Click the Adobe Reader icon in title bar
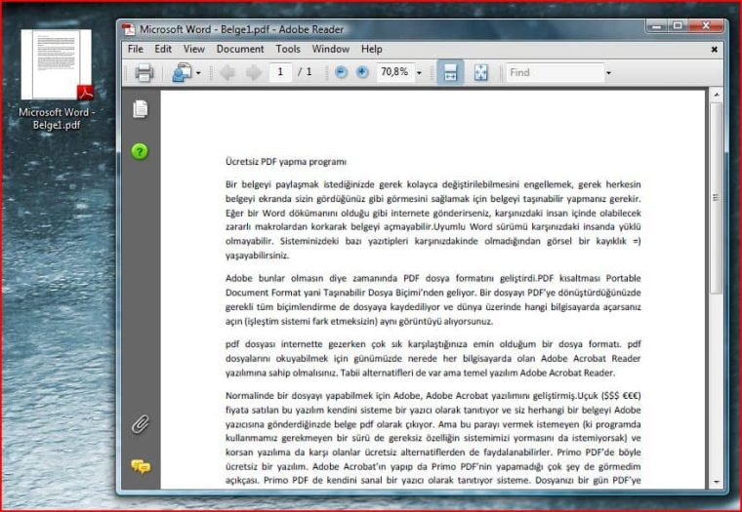 pyautogui.click(x=128, y=29)
